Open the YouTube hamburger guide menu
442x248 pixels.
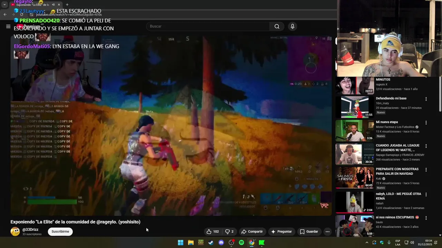[x=8, y=27]
